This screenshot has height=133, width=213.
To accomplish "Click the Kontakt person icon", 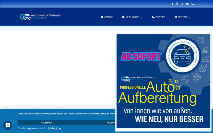I will 153,17.
